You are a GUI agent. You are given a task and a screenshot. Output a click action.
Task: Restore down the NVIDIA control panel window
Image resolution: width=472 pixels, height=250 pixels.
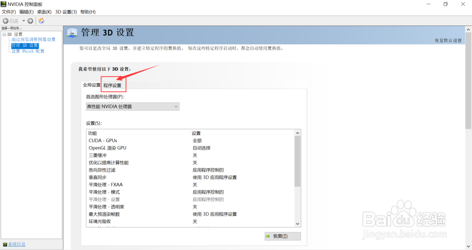tap(446, 4)
